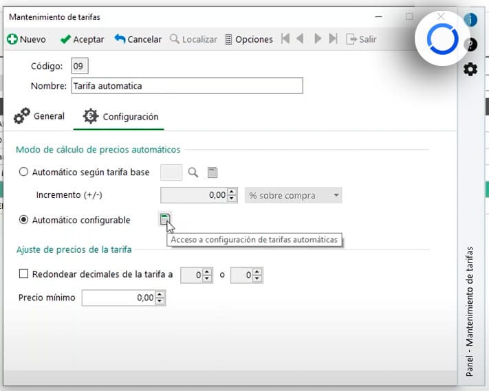
Task: Increase the second rounding decimal value
Action: tap(257, 271)
